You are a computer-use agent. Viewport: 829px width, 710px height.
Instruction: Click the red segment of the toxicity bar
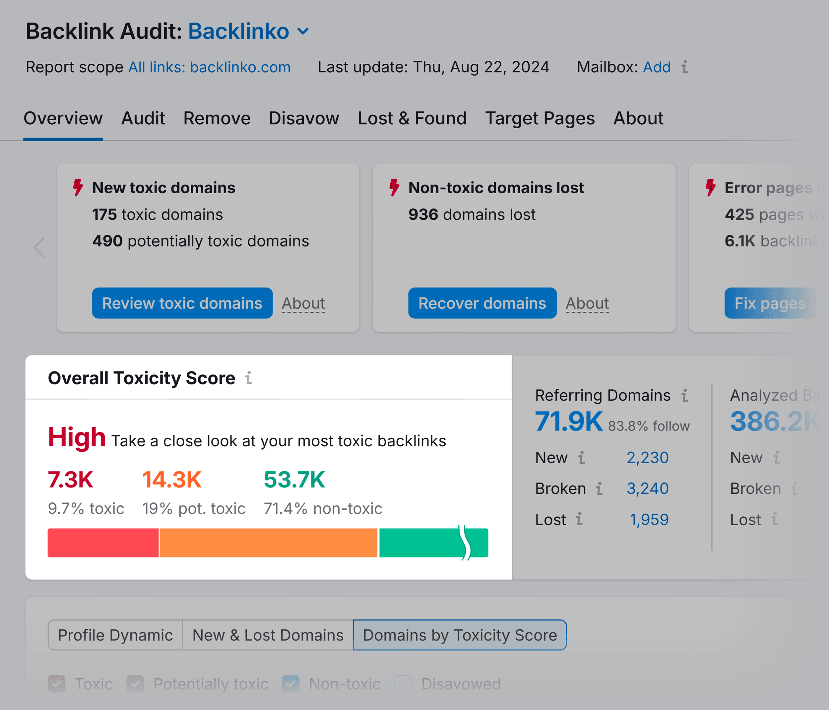click(x=103, y=543)
